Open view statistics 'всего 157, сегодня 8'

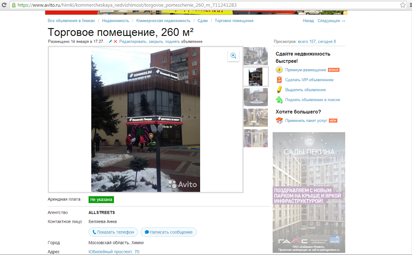click(317, 42)
